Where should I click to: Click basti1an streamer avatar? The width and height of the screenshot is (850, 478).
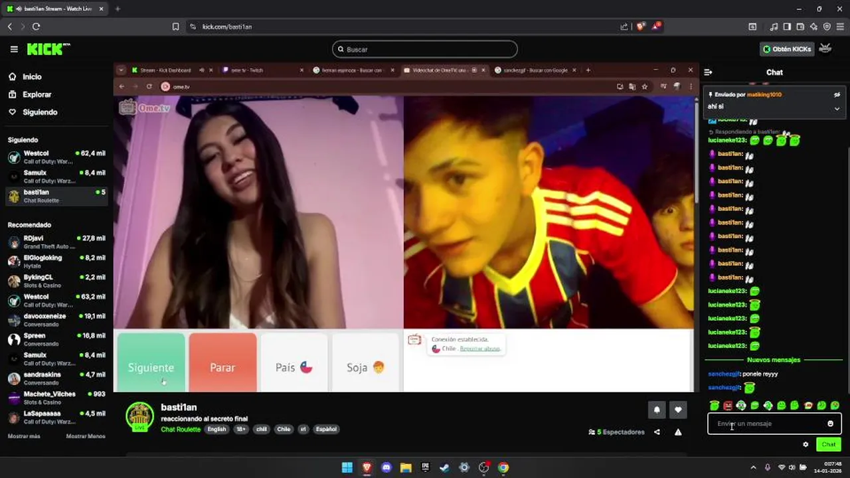click(x=140, y=417)
